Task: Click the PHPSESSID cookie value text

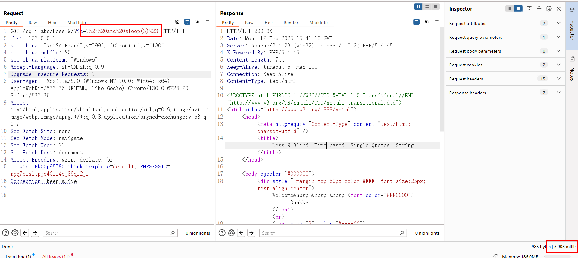Action: tap(49, 174)
